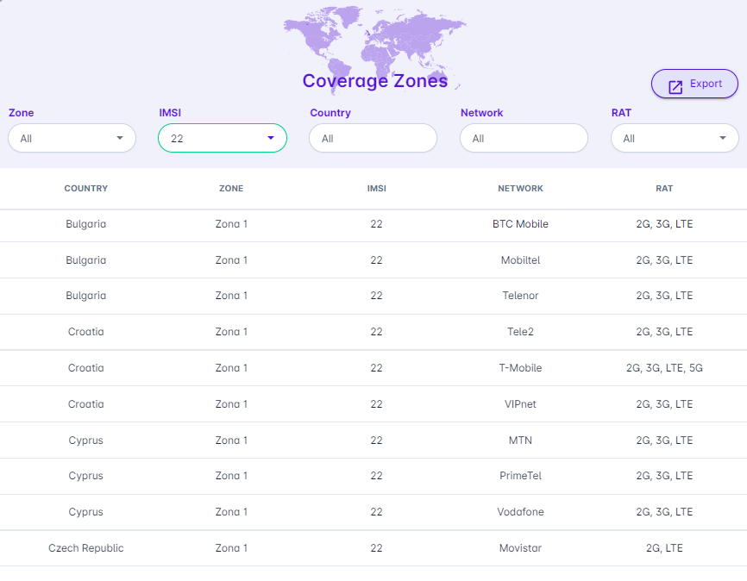This screenshot has height=581, width=747.
Task: Sort by the NETWORK column header
Action: tap(520, 188)
